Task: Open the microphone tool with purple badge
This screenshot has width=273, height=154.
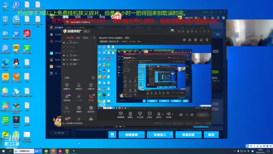Action: (67, 98)
